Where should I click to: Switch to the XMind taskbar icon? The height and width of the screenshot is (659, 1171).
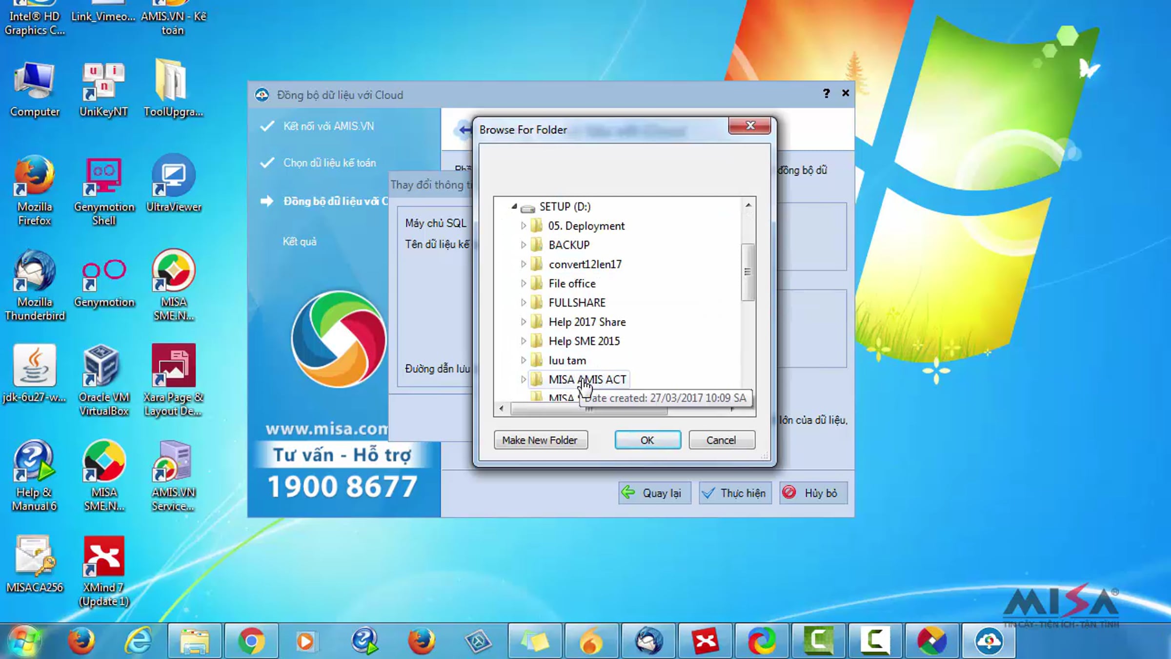(x=706, y=640)
